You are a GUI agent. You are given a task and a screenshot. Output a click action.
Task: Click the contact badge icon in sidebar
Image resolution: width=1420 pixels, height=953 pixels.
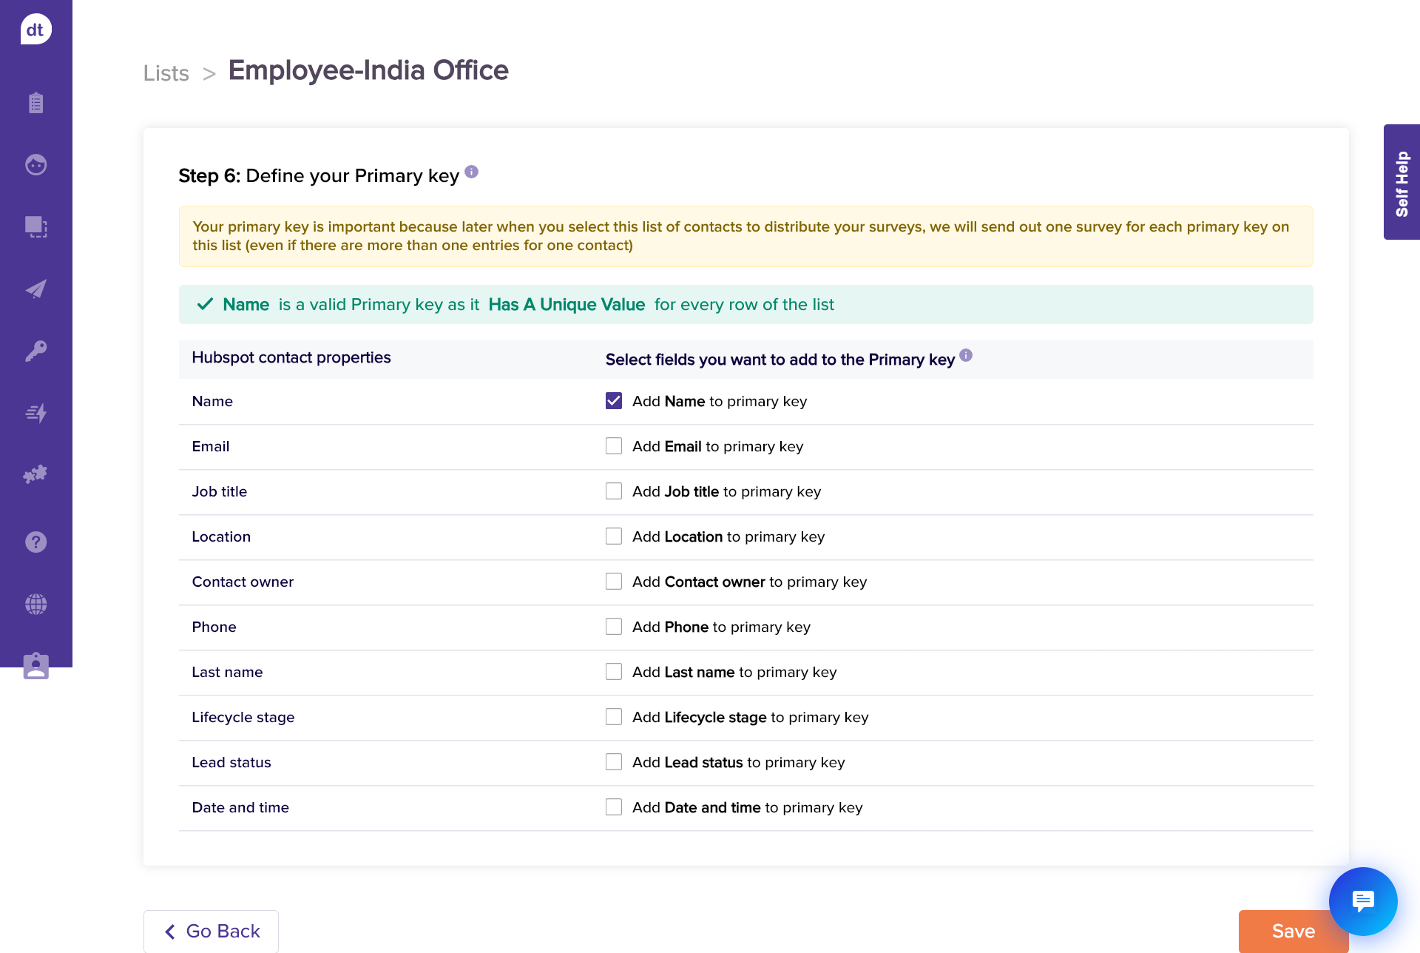(35, 666)
